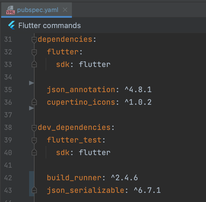Click the build_runner version ^2.4.6
The image size is (206, 202).
tap(124, 178)
